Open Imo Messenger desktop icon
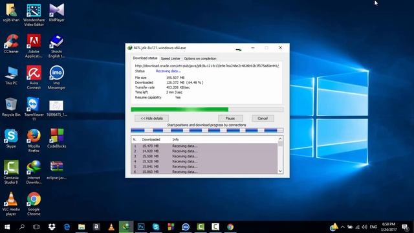414x233 pixels. point(56,78)
